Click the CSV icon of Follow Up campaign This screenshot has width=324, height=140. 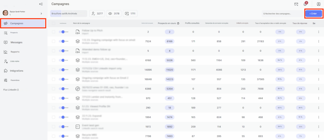[x=78, y=32]
